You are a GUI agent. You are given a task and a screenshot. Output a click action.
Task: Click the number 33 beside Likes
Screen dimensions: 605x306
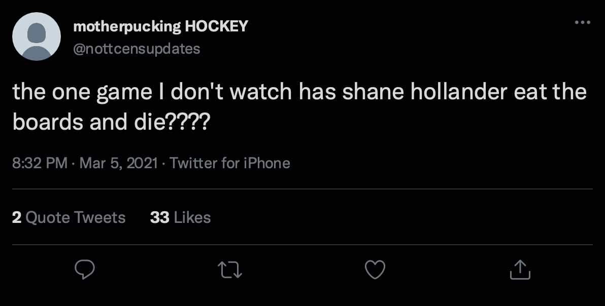tap(159, 217)
